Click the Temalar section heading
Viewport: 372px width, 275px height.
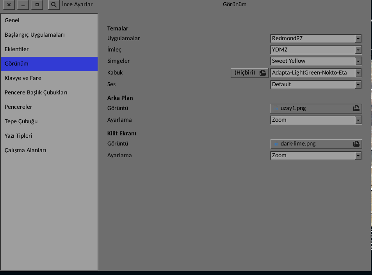tap(117, 28)
